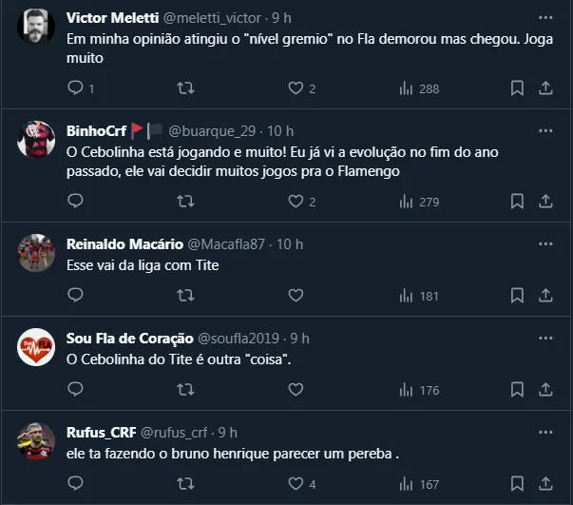The image size is (573, 505).
Task: Reply to Victor Meletti's tweet
Action: click(x=76, y=88)
